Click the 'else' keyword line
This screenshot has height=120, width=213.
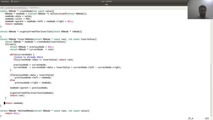pos(12,80)
